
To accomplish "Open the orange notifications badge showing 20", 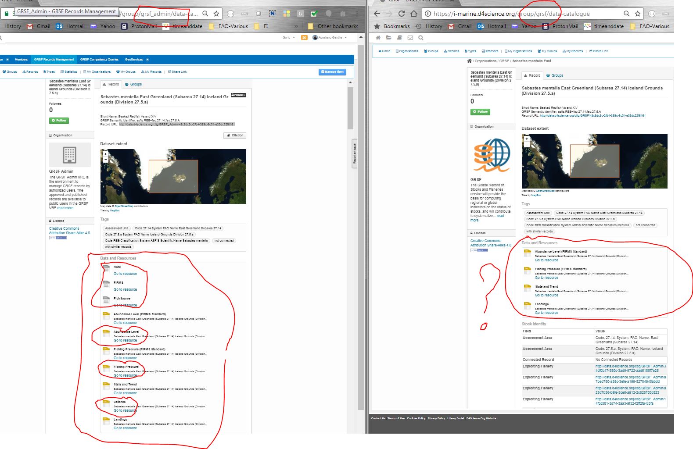I will pos(304,38).
